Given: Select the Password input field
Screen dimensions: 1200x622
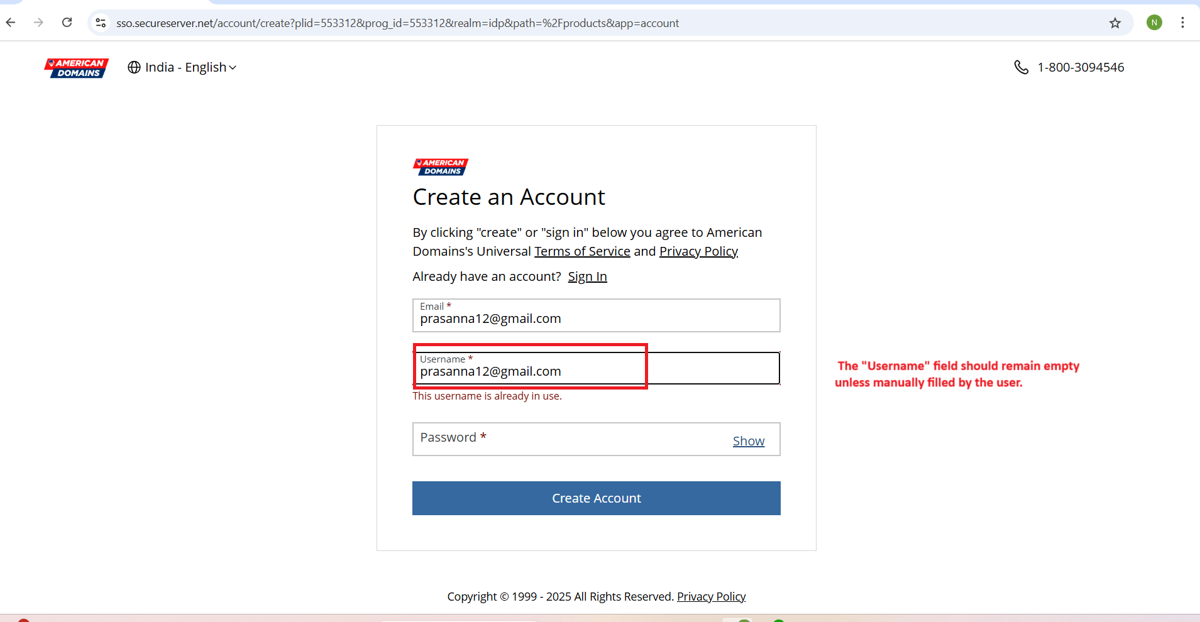Looking at the screenshot, I should (x=566, y=439).
